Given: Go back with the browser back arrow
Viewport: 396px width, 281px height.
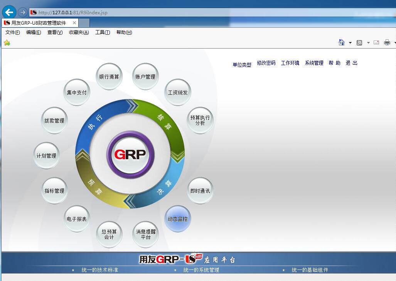Looking at the screenshot, I should pos(9,12).
